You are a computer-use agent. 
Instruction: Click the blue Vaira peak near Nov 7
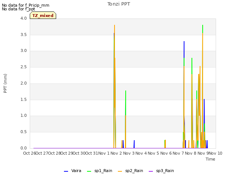pyautogui.click(x=184, y=49)
